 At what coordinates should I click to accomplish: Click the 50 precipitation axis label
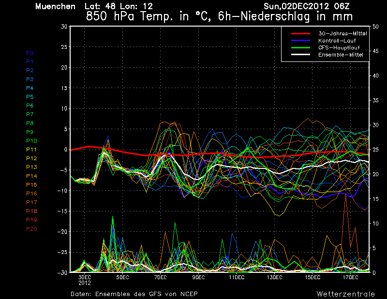(375, 27)
